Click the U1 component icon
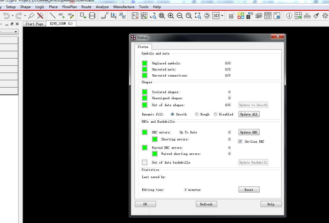The height and width of the screenshot is (223, 329). coord(92,16)
